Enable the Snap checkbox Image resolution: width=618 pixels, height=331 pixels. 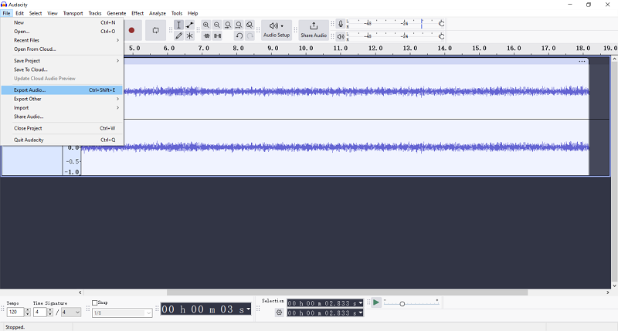(x=95, y=303)
